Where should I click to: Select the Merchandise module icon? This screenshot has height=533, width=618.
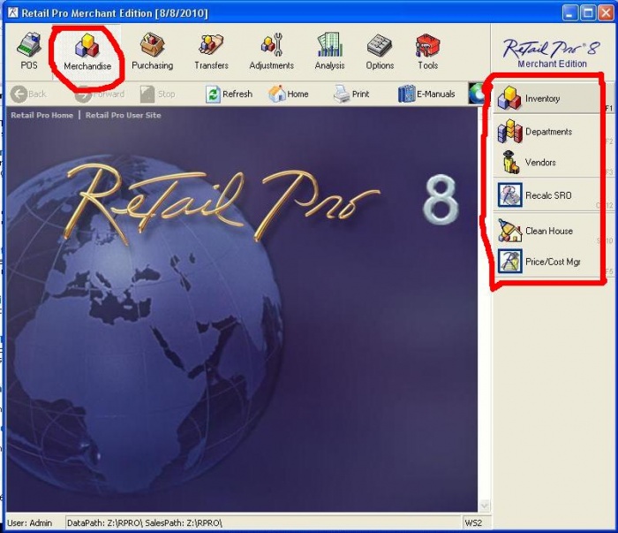[87, 52]
